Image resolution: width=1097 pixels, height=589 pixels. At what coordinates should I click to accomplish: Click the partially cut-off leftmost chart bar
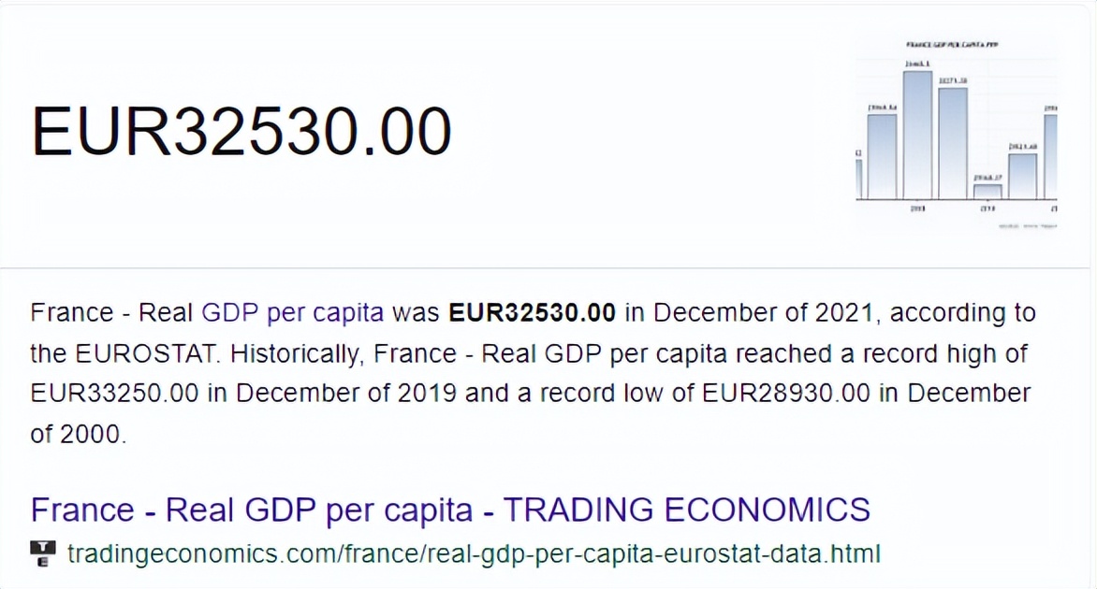(858, 180)
